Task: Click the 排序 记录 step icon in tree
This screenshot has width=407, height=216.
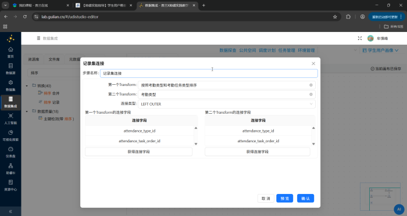Action: (40, 102)
